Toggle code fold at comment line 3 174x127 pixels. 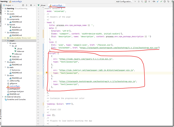[x=44, y=14]
